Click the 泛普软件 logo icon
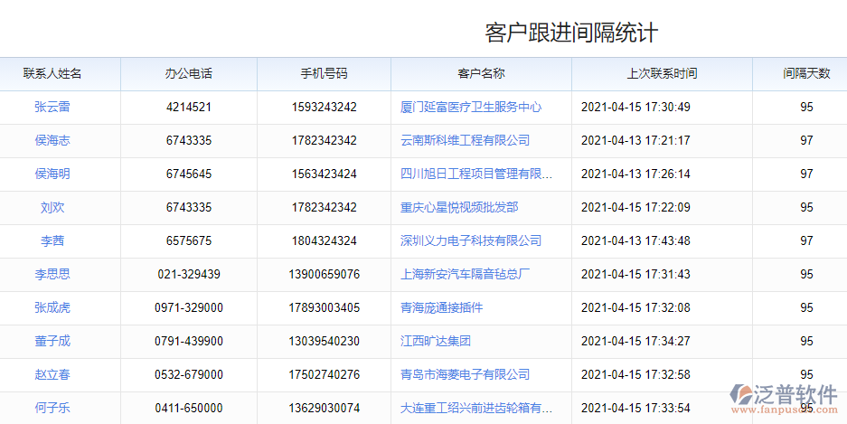The width and height of the screenshot is (847, 424). click(x=744, y=396)
